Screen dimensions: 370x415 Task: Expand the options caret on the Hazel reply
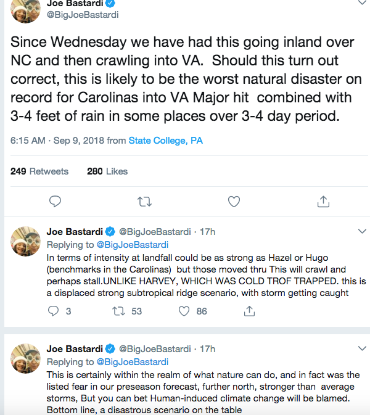pyautogui.click(x=362, y=231)
